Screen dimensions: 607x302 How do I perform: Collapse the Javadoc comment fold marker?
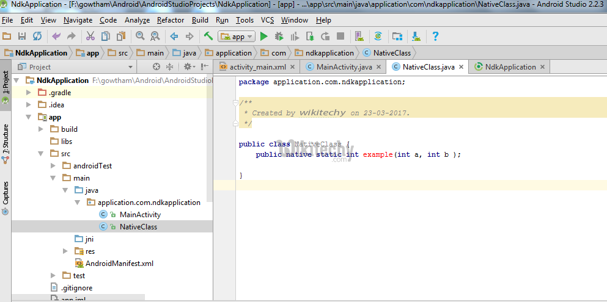tap(236, 102)
